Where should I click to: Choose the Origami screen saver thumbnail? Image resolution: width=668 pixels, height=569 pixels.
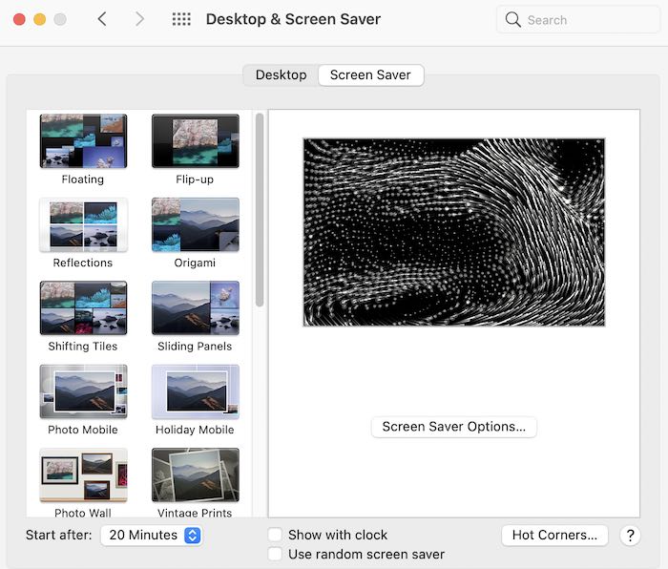click(195, 224)
